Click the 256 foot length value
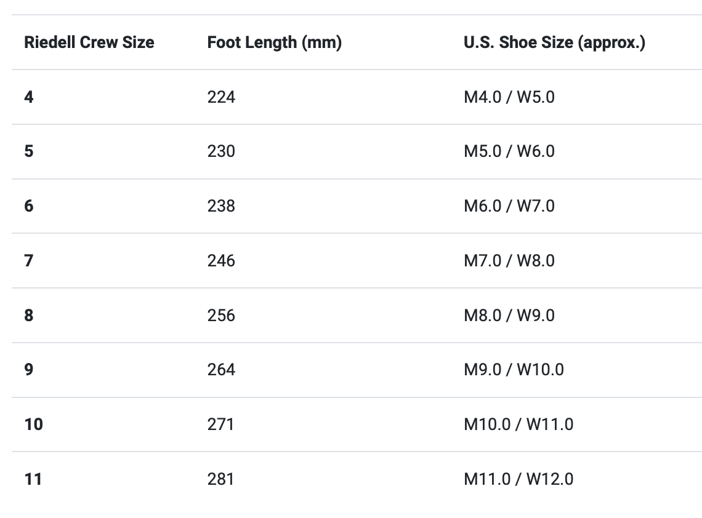The image size is (702, 518). 221,315
